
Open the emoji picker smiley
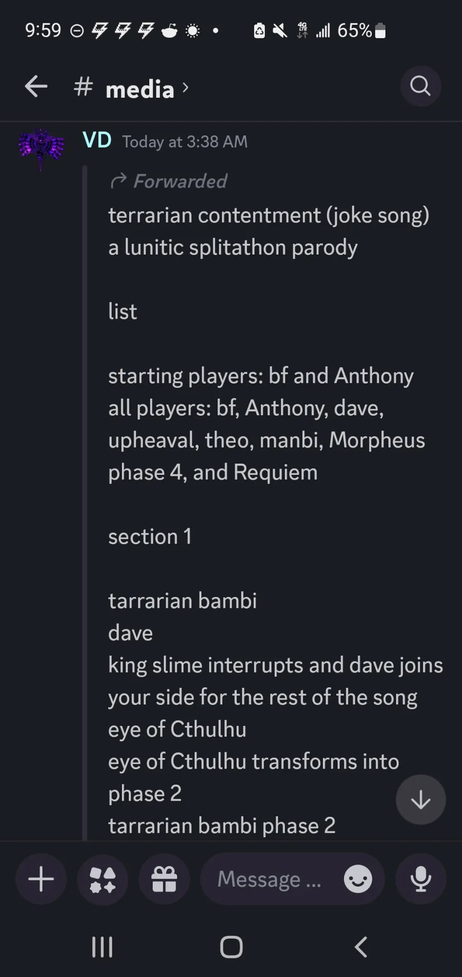pos(358,878)
